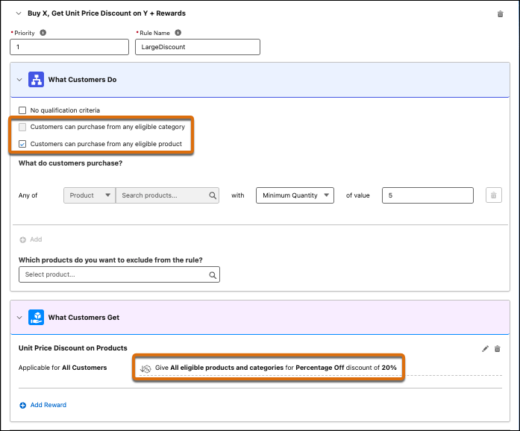Click the Any of label

point(28,195)
